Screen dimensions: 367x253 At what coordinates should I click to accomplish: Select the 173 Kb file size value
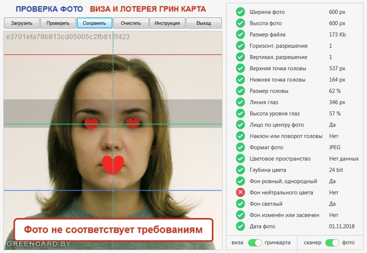pos(337,34)
